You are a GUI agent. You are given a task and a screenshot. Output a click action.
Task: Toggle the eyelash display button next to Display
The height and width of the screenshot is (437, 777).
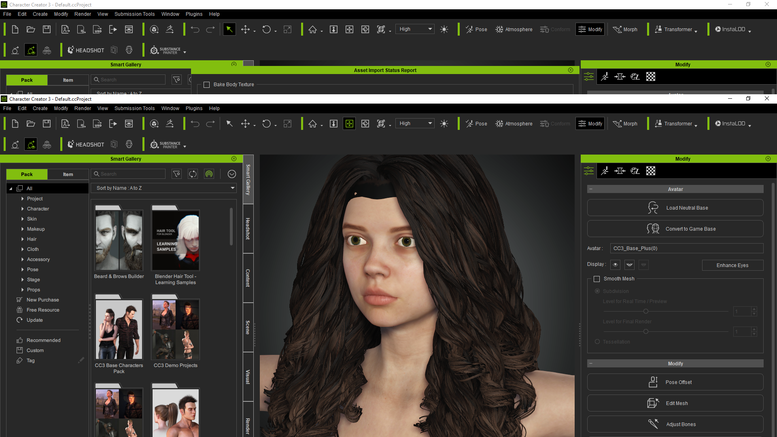pos(629,265)
